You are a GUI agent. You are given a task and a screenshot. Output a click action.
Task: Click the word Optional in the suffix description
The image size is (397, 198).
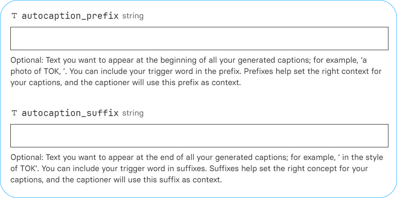[x=27, y=158]
